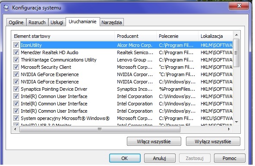Sort by the Lokalizacja column header
Image resolution: width=255 pixels, height=166 pixels.
pos(215,36)
